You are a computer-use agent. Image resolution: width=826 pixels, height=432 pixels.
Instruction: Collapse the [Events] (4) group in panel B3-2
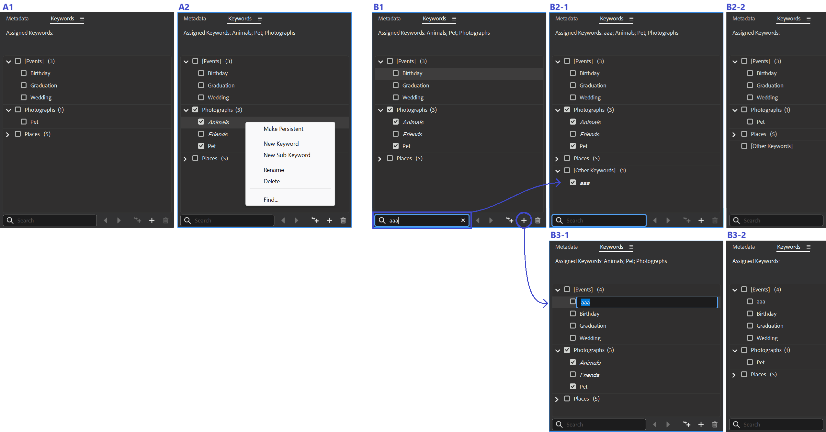735,290
